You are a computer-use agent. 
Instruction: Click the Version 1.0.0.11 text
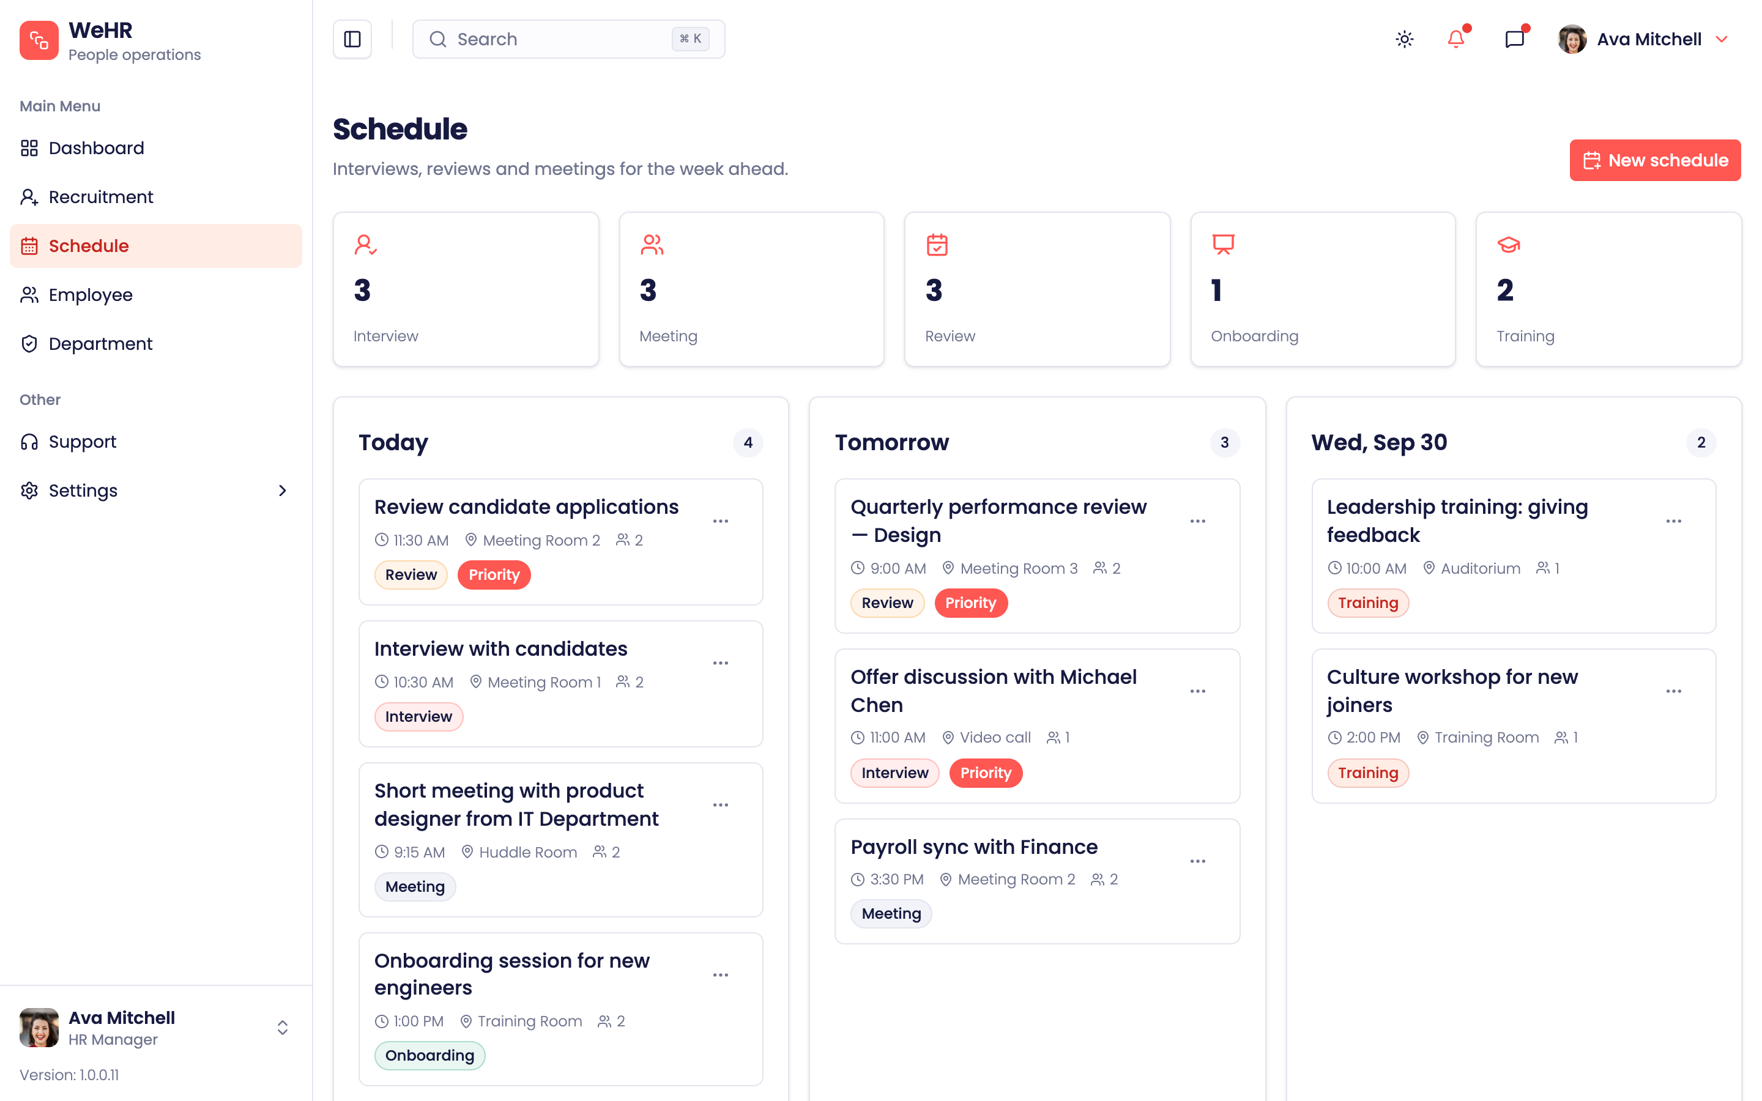[69, 1075]
